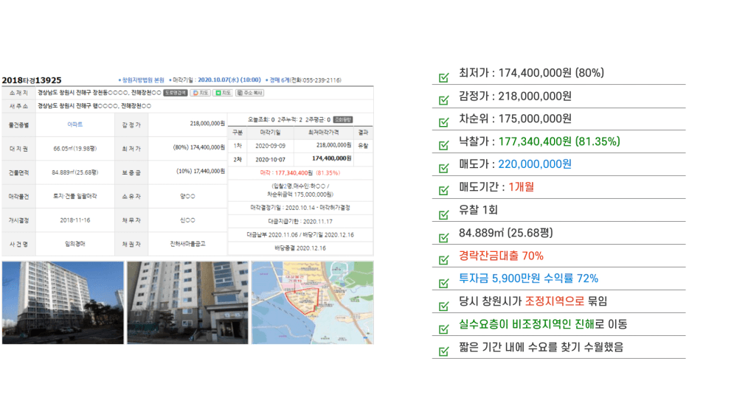Image resolution: width=748 pixels, height=420 pixels.
Task: Click the 도로명검색 button next to address
Action: pyautogui.click(x=176, y=93)
